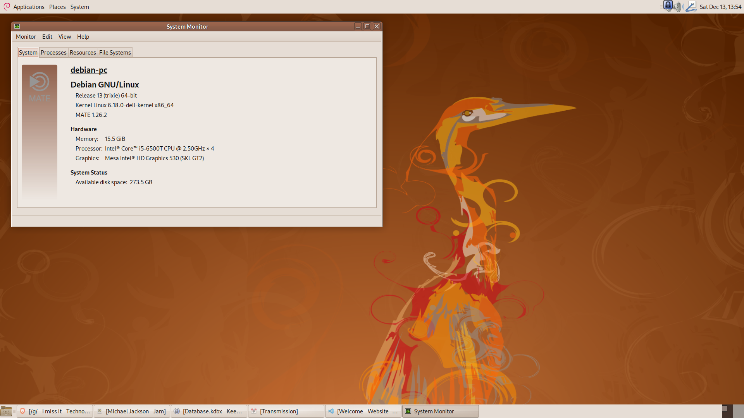Click the workspace switcher in bottom panel
This screenshot has height=418, width=744.
[727, 411]
